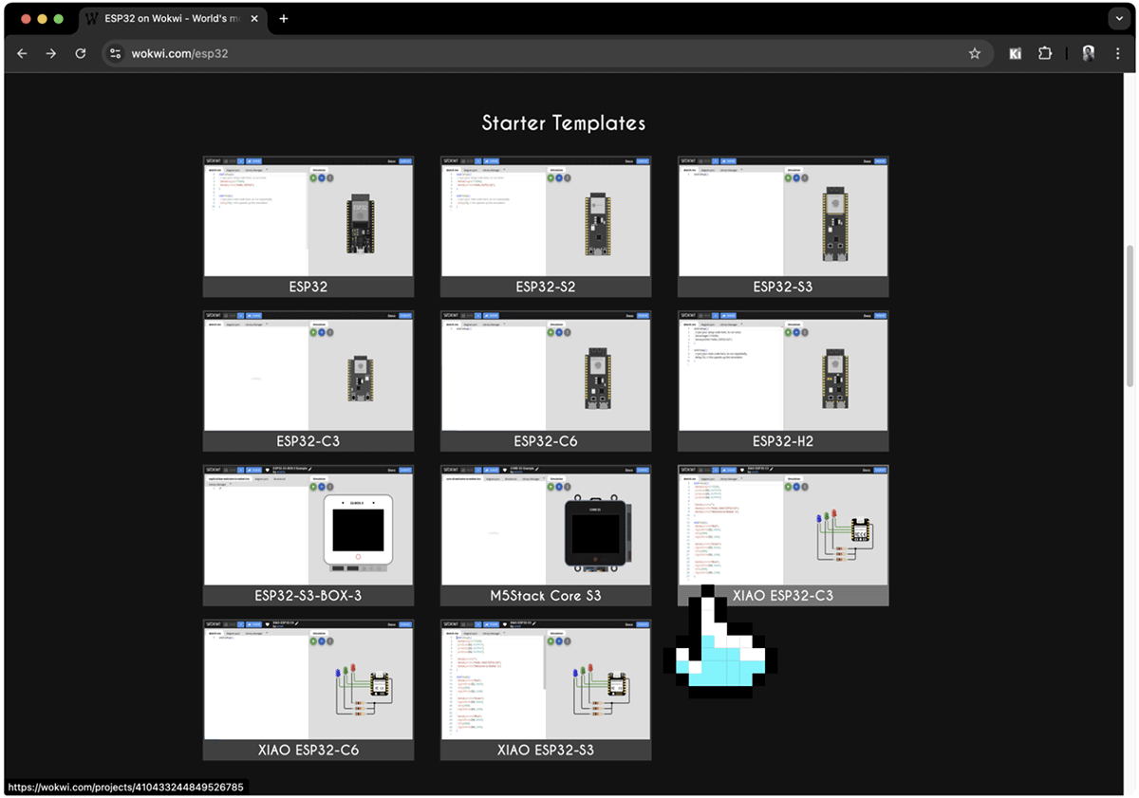Click the ESP32-H2 template label
Viewport: 1139px width, 798px height.
tap(783, 441)
